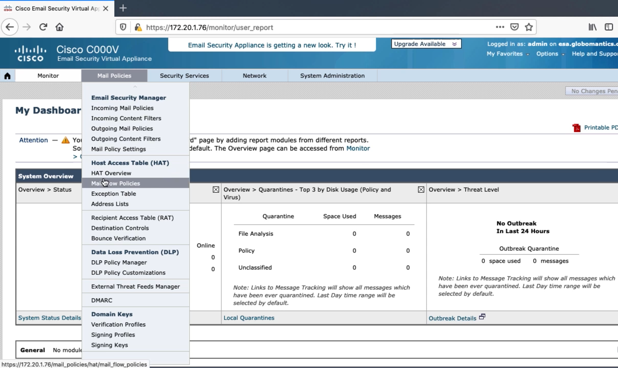Click the browser Forward arrow
This screenshot has width=618, height=368.
27,27
